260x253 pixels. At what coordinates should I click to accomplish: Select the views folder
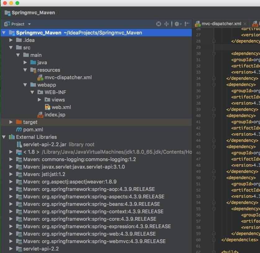click(x=58, y=100)
